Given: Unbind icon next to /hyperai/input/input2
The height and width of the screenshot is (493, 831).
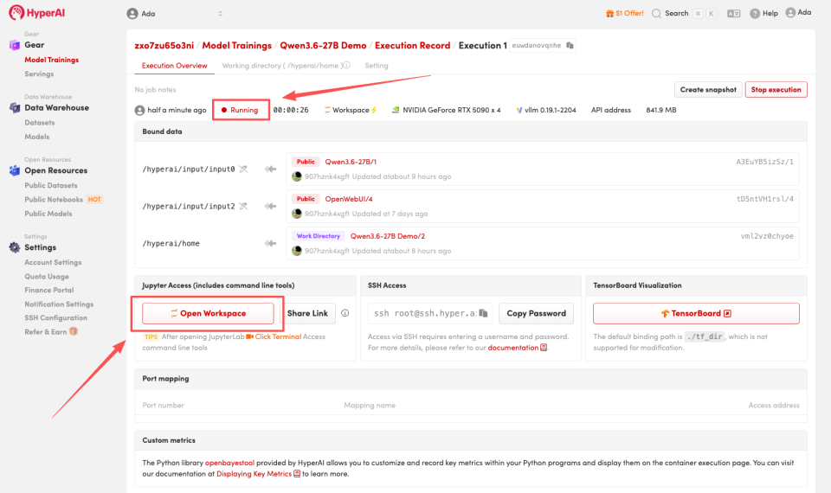Looking at the screenshot, I should pyautogui.click(x=243, y=206).
